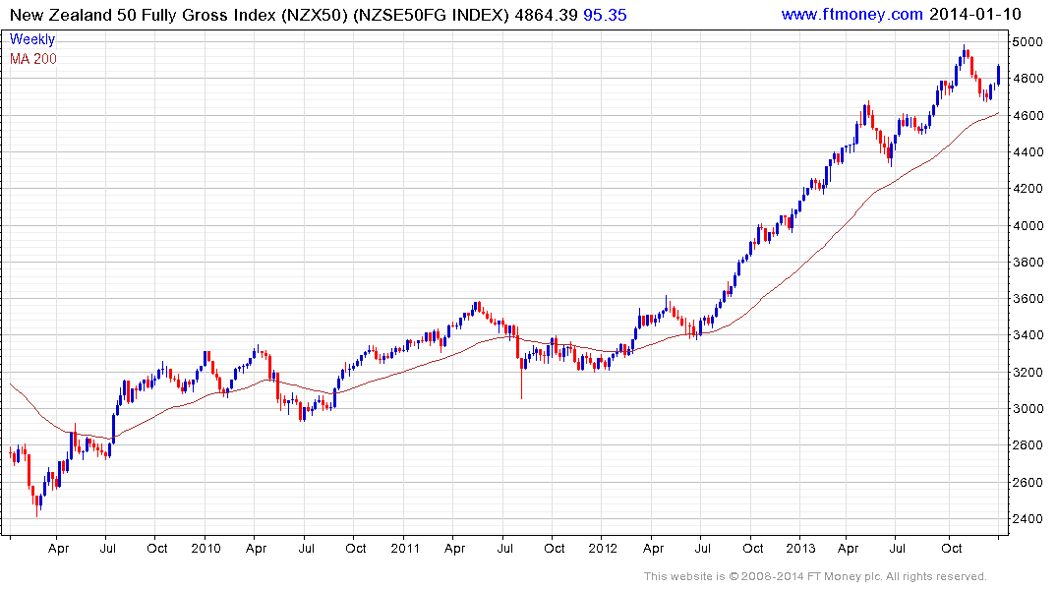Select the '3000' price axis label
Viewport: 1057px width, 590px height.
[x=1028, y=409]
